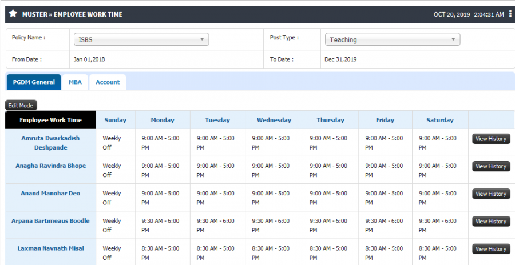Open employee Arpana Bartimeaus Boodle
Screen dimensions: 515x265
50,220
